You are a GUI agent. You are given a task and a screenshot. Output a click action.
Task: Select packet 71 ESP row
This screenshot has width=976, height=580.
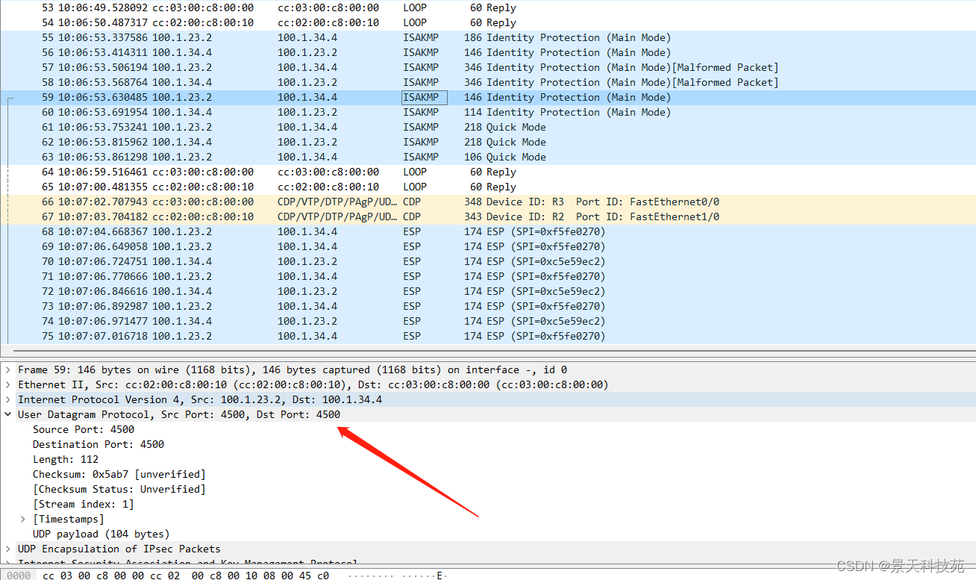(488, 276)
